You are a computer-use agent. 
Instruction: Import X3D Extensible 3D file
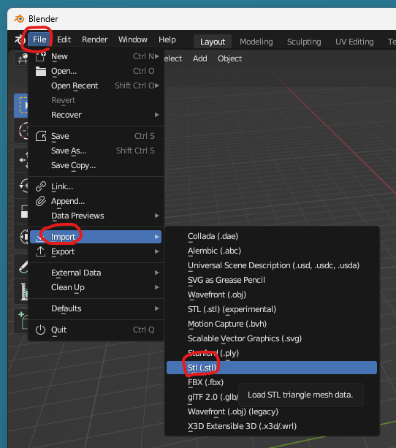(272, 426)
